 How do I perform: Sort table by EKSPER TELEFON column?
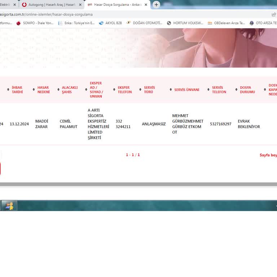click(125, 90)
